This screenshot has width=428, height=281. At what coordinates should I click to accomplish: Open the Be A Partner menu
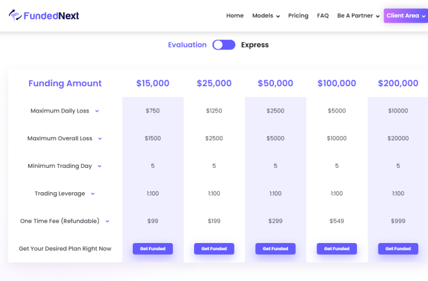tap(358, 15)
